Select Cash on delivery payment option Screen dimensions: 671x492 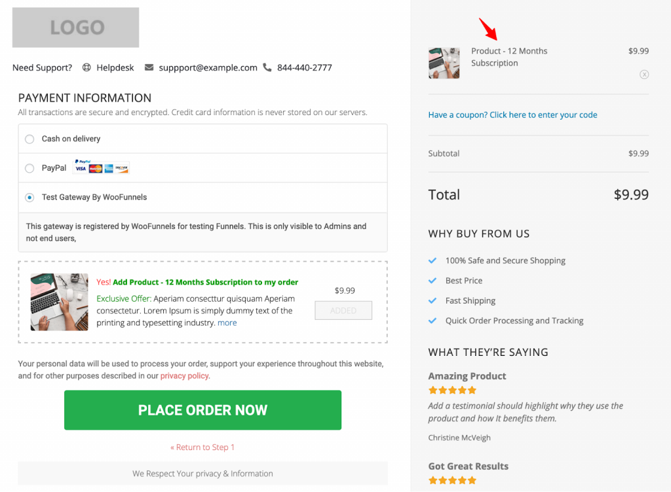click(29, 139)
